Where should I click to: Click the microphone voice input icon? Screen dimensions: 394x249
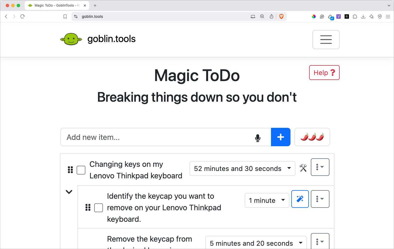[x=258, y=138]
